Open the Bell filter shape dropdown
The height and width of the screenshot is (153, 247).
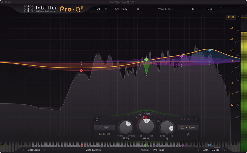click(x=104, y=127)
